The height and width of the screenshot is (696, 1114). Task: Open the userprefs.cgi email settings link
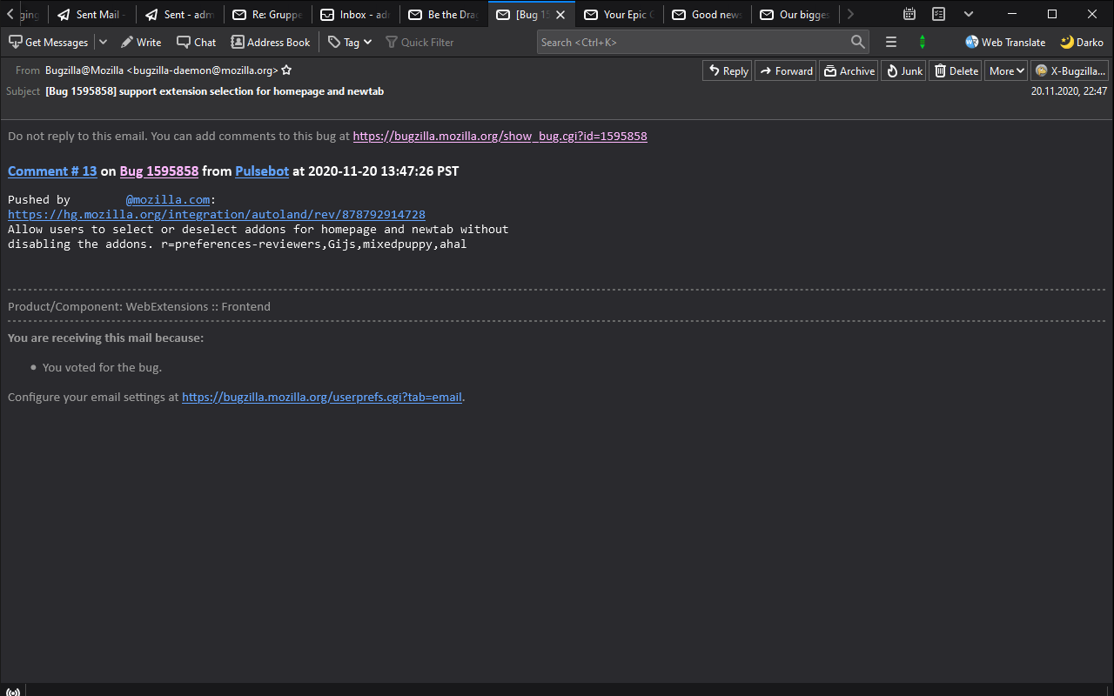click(x=322, y=397)
